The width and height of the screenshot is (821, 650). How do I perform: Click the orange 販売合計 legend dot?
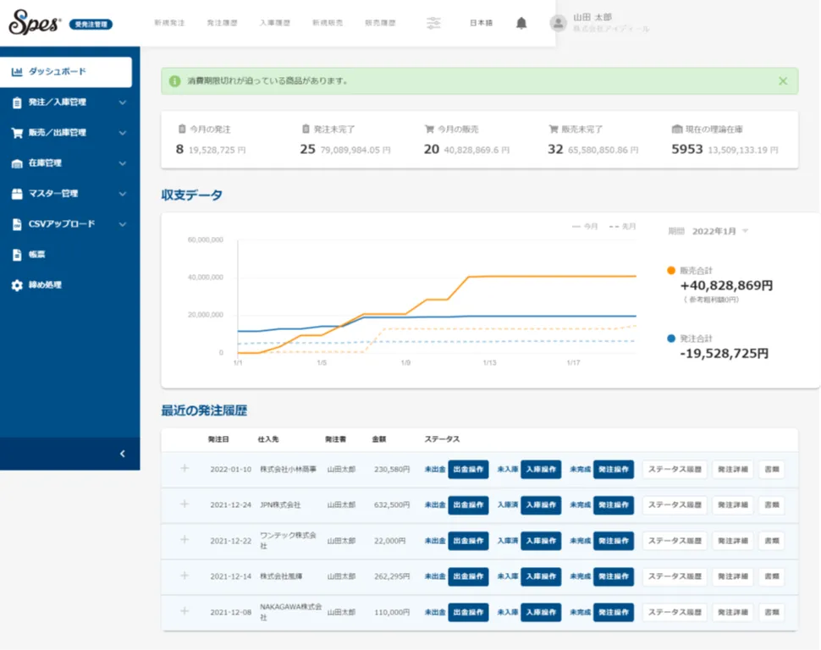[671, 271]
